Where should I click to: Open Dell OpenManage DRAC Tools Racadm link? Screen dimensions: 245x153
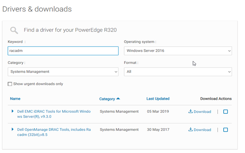[x=54, y=132]
